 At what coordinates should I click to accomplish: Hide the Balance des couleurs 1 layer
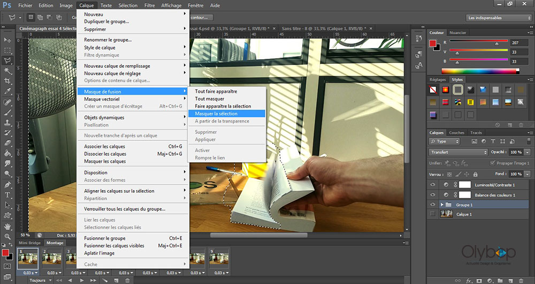(x=433, y=195)
